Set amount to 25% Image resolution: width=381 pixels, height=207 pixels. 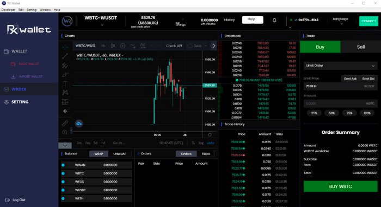(314, 113)
